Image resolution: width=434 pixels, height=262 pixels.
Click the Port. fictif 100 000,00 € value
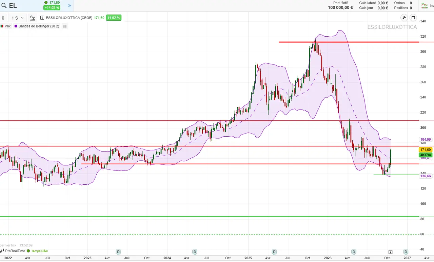(340, 8)
